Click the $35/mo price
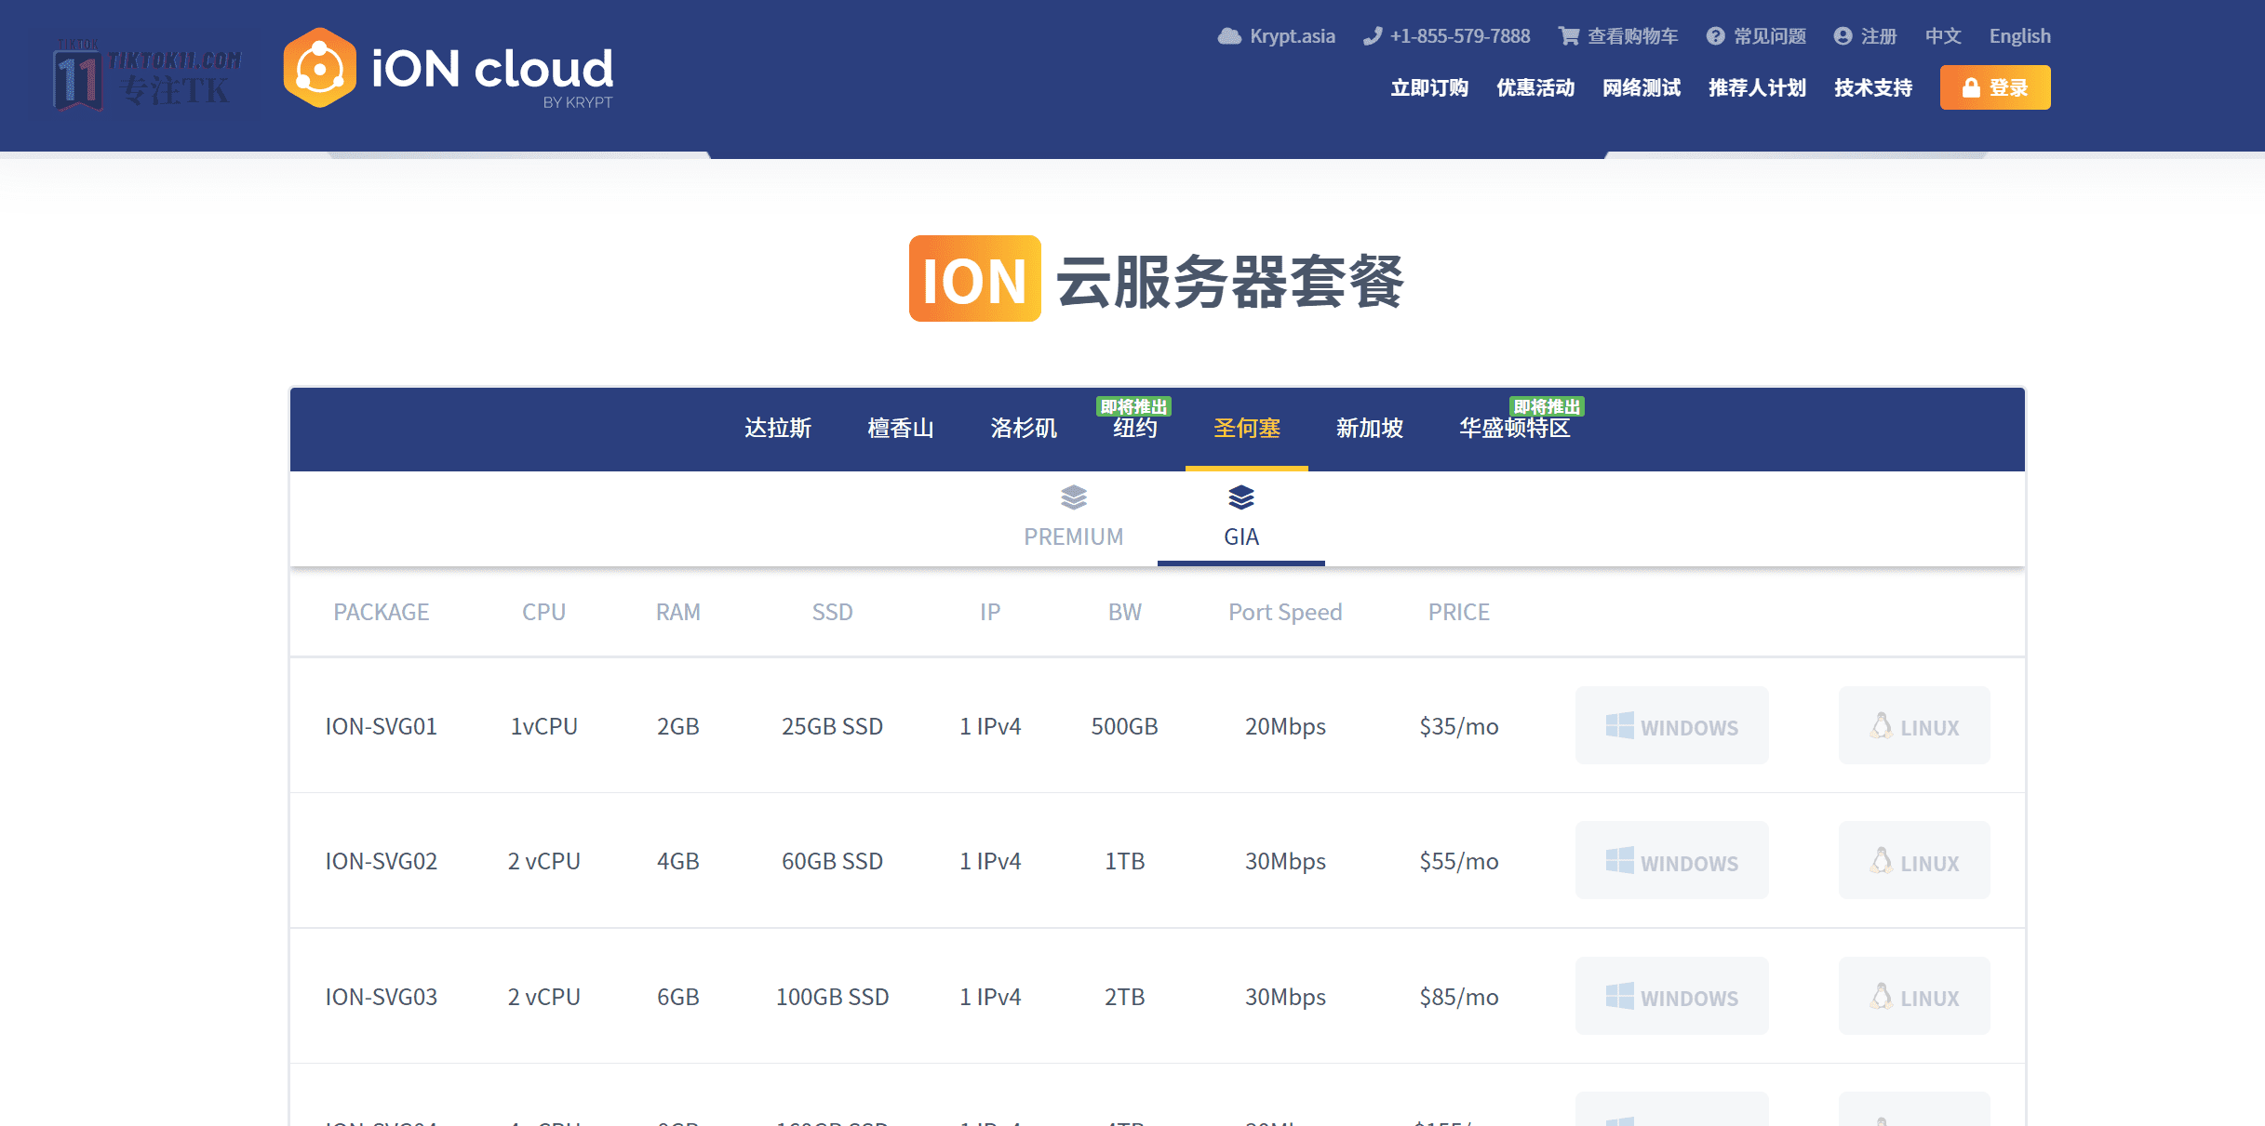This screenshot has width=2265, height=1126. (x=1459, y=726)
